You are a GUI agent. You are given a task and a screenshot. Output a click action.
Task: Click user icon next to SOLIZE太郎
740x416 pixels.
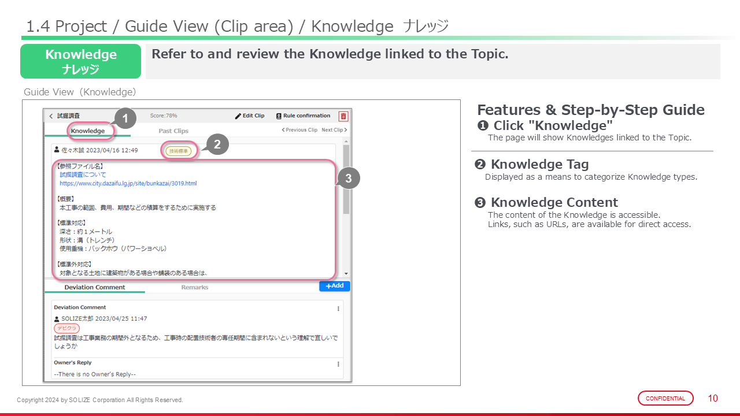57,319
